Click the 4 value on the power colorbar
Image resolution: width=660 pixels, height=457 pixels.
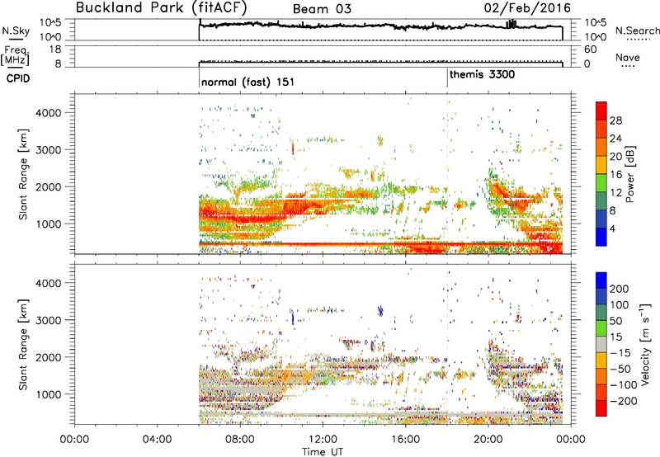tap(612, 228)
